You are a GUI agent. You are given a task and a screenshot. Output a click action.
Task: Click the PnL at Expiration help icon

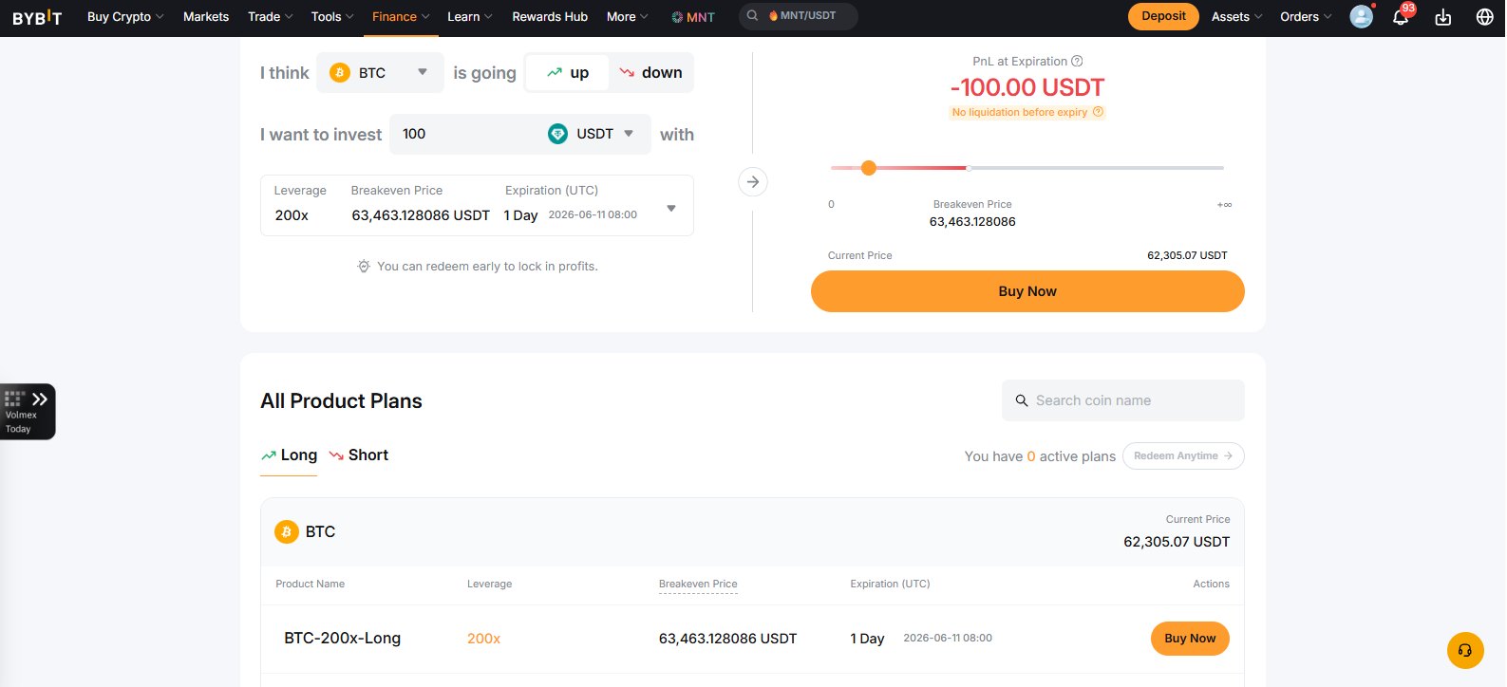(x=1077, y=62)
